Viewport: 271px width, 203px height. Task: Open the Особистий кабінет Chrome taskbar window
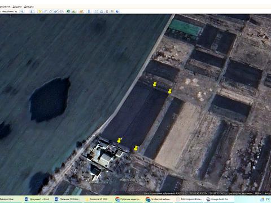tap(159, 199)
